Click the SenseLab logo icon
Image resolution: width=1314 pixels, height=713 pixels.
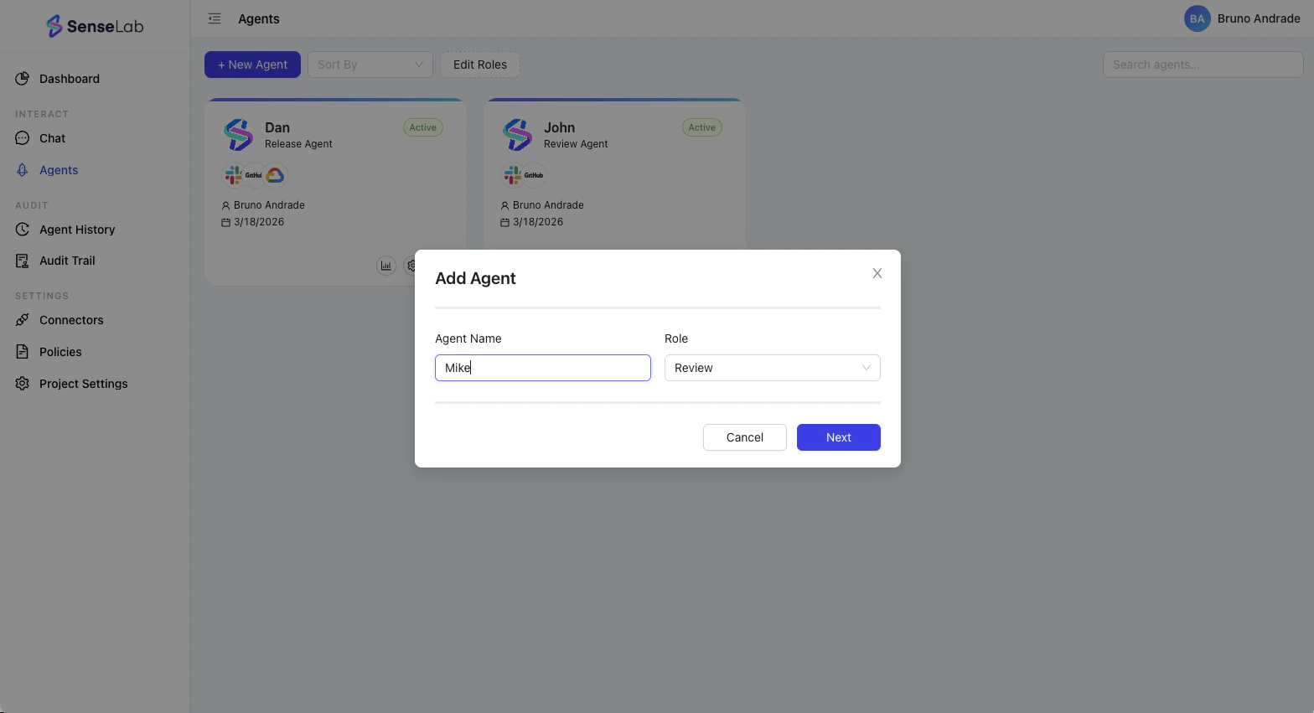click(54, 26)
